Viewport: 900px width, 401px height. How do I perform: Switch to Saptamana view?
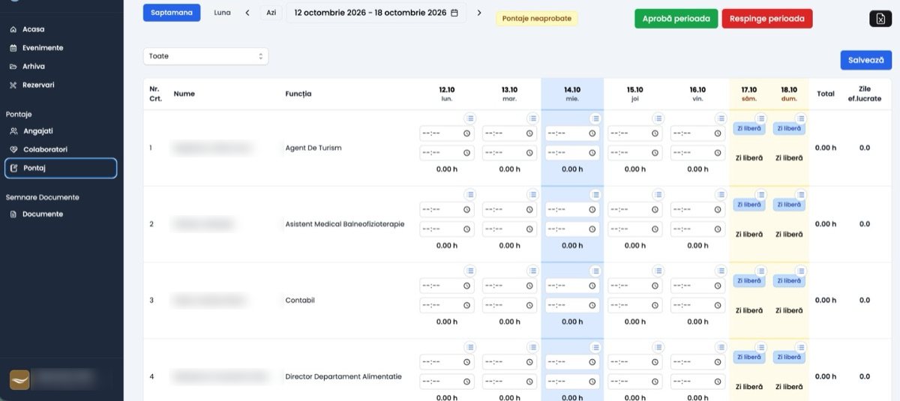172,13
